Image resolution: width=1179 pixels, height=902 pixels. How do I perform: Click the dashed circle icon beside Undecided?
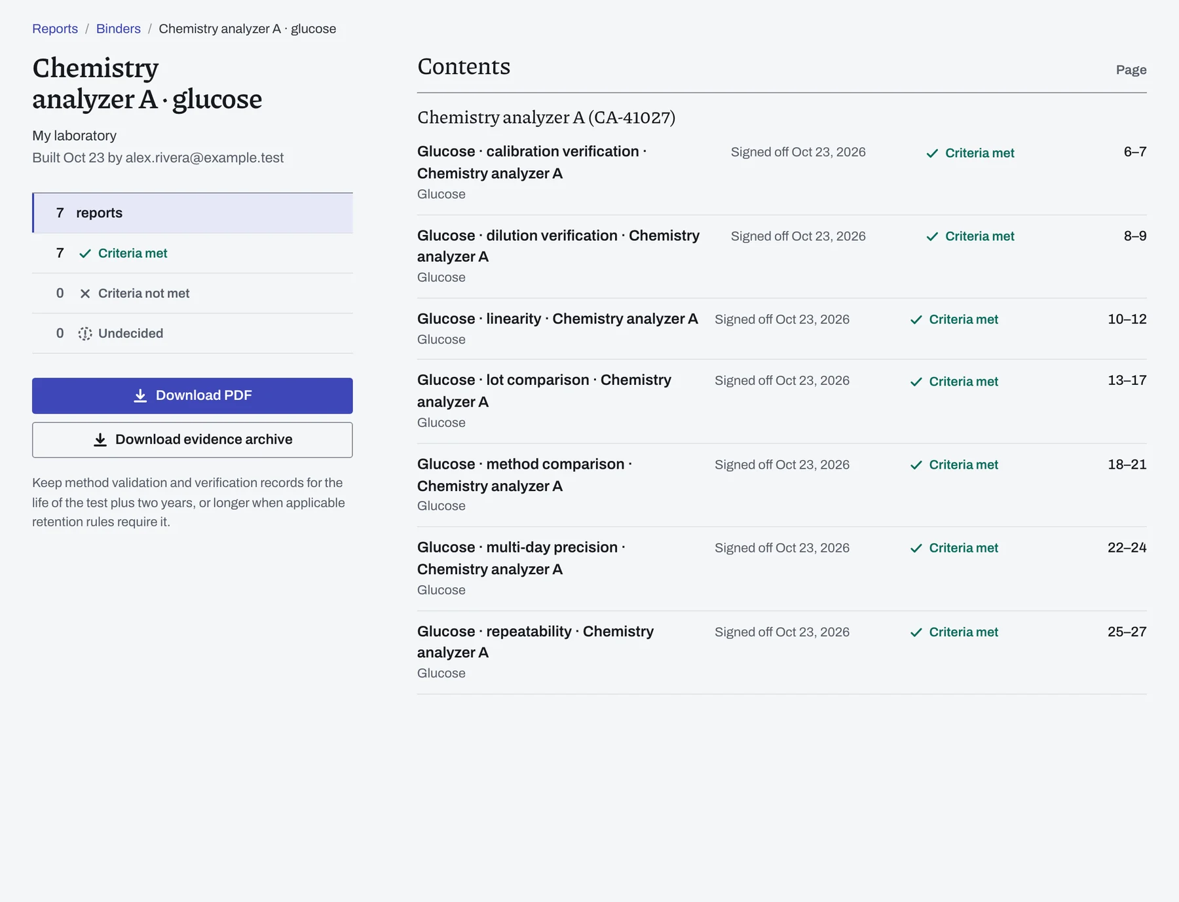(x=85, y=334)
